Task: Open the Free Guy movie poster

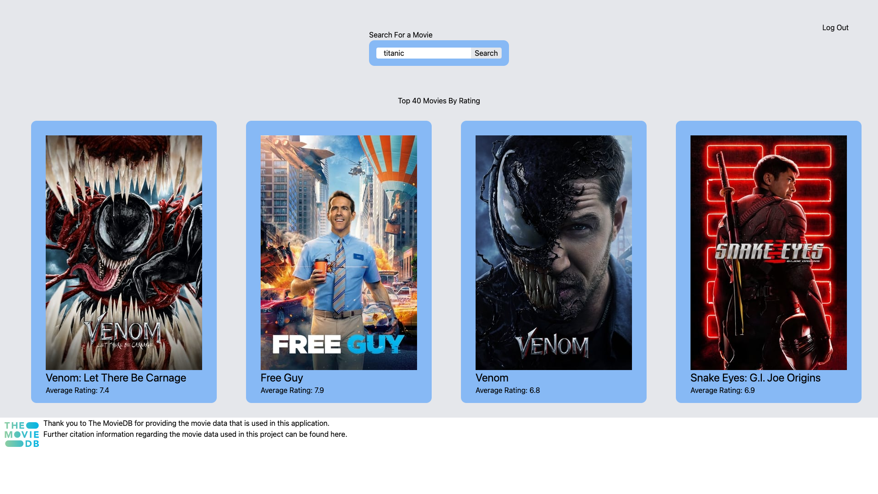Action: tap(339, 252)
